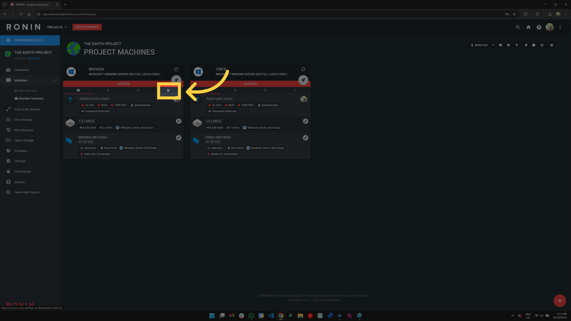Open the user avatar in header
The image size is (571, 321).
(550, 27)
